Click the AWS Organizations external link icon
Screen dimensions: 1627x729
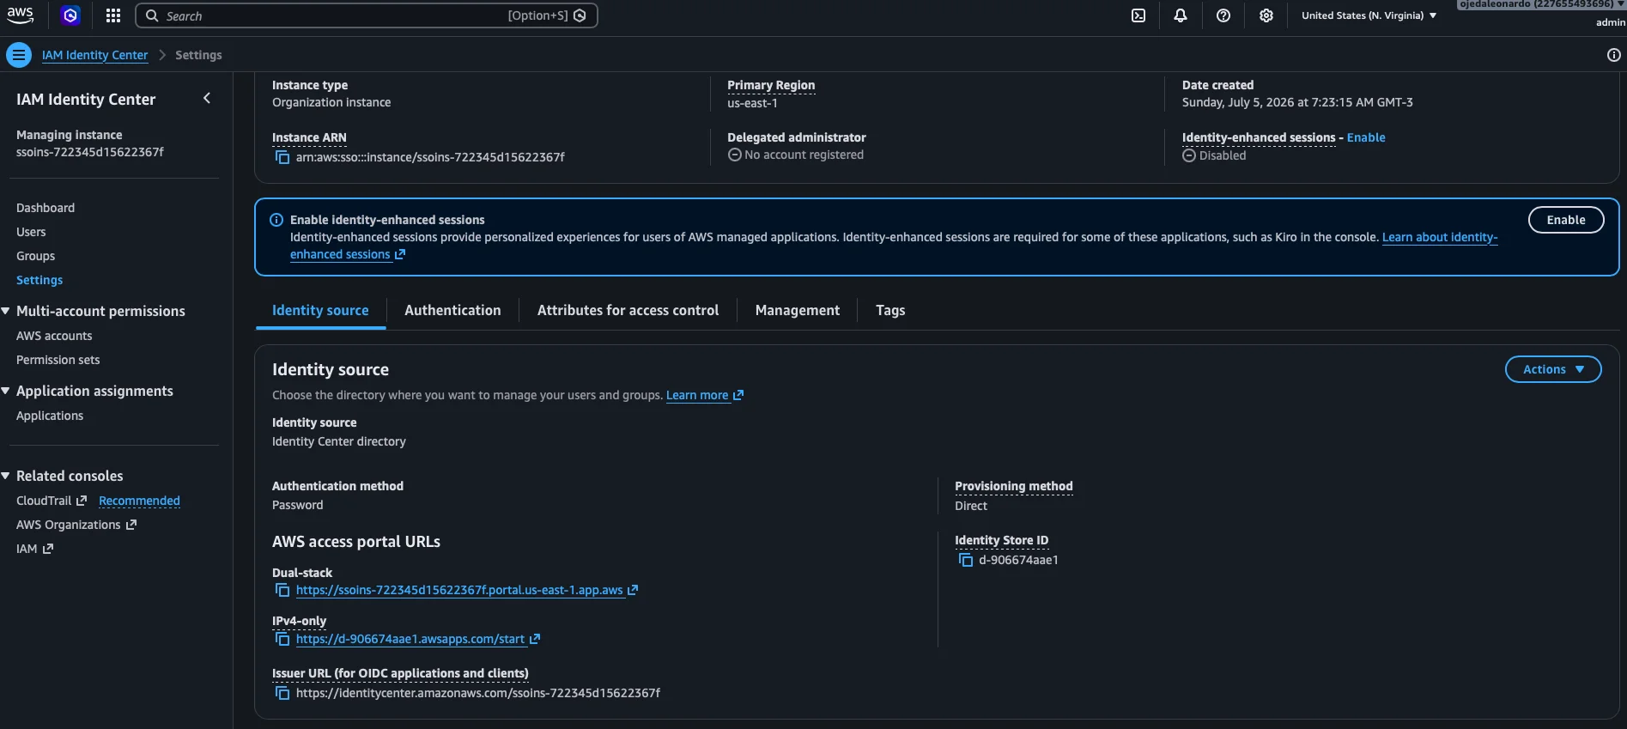point(131,525)
